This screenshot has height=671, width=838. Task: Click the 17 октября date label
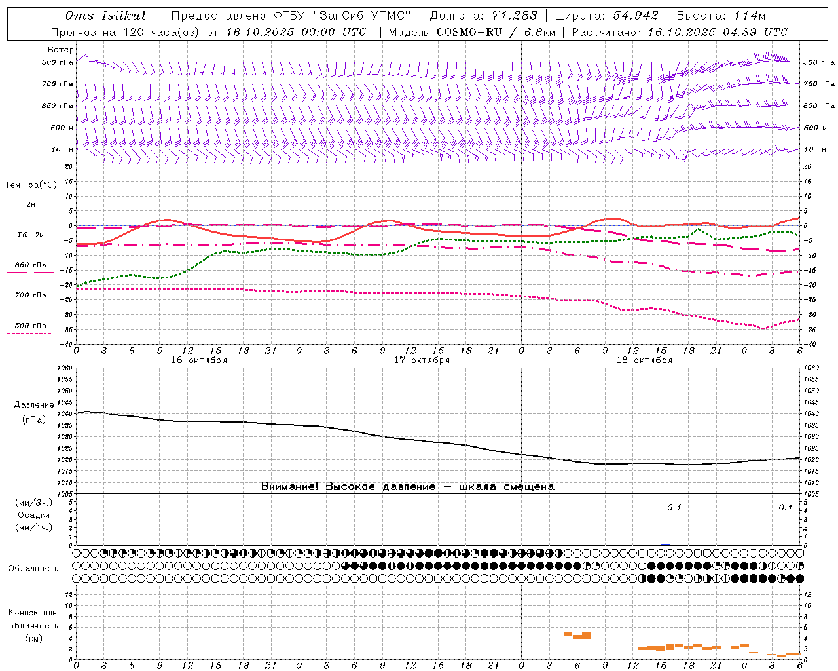(x=422, y=360)
